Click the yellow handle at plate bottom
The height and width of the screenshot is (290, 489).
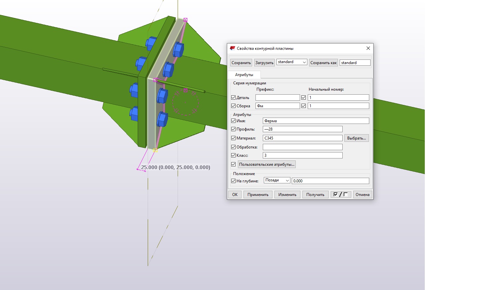tap(155, 150)
